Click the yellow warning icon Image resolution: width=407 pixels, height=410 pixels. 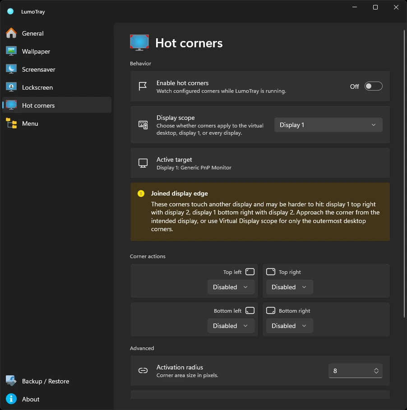pyautogui.click(x=141, y=193)
